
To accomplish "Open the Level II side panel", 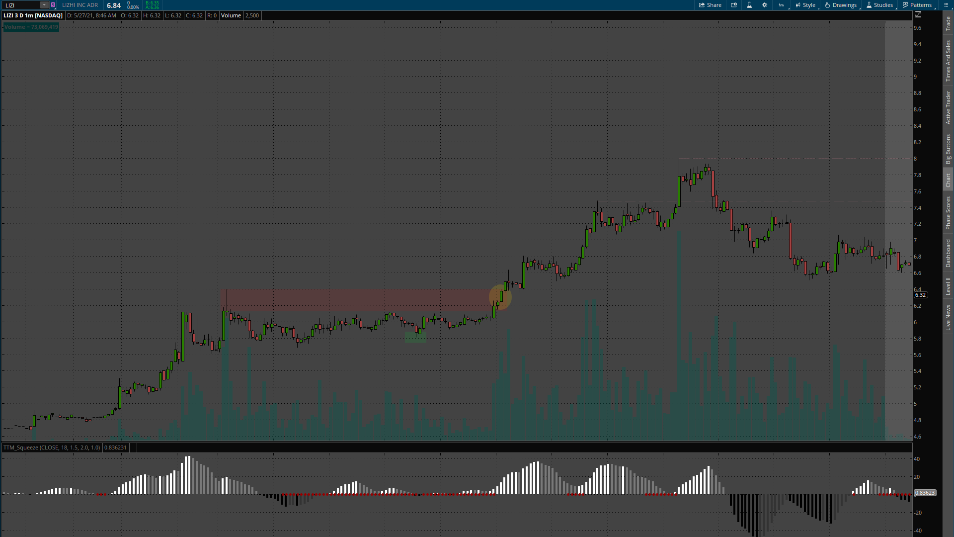I will [948, 286].
